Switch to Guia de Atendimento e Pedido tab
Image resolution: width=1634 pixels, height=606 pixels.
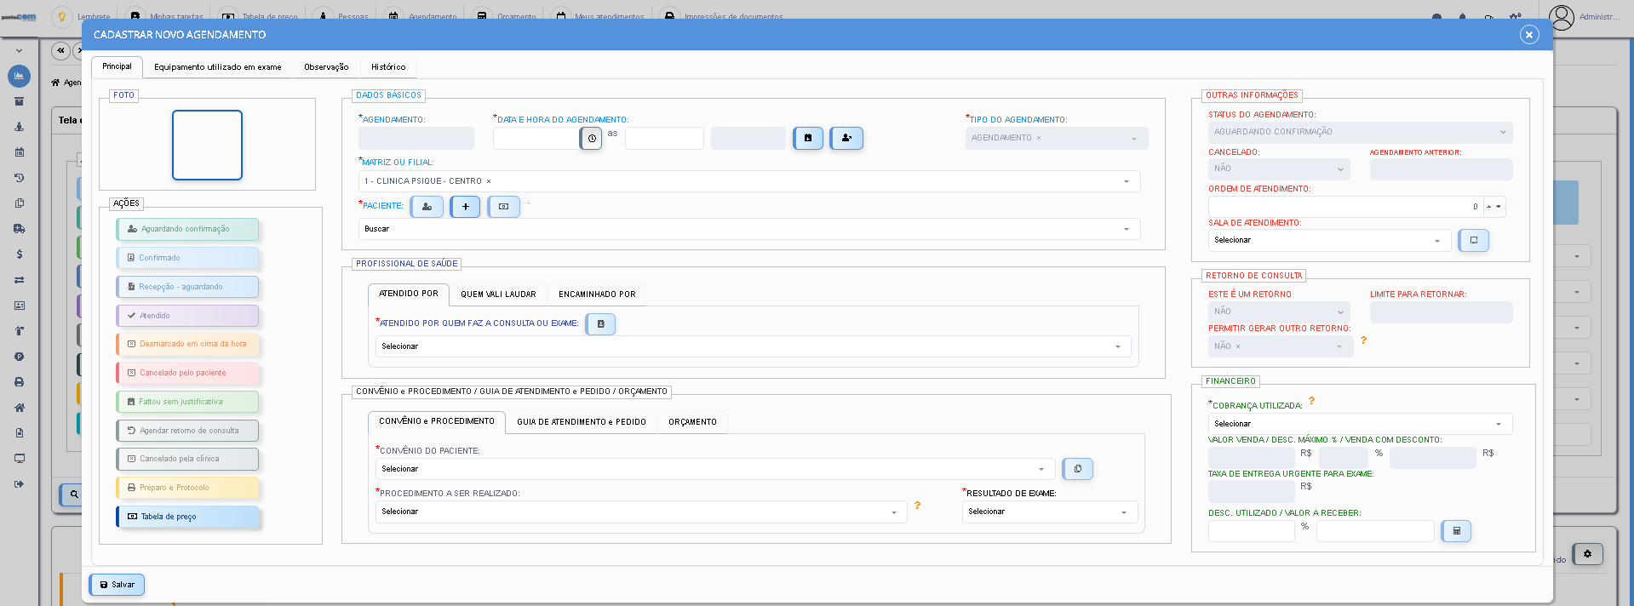(x=582, y=422)
